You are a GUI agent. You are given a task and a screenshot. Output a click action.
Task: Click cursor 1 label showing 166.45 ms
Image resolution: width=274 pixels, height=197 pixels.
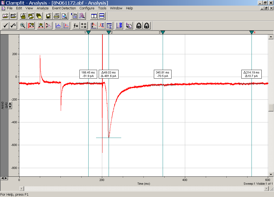tap(88, 74)
